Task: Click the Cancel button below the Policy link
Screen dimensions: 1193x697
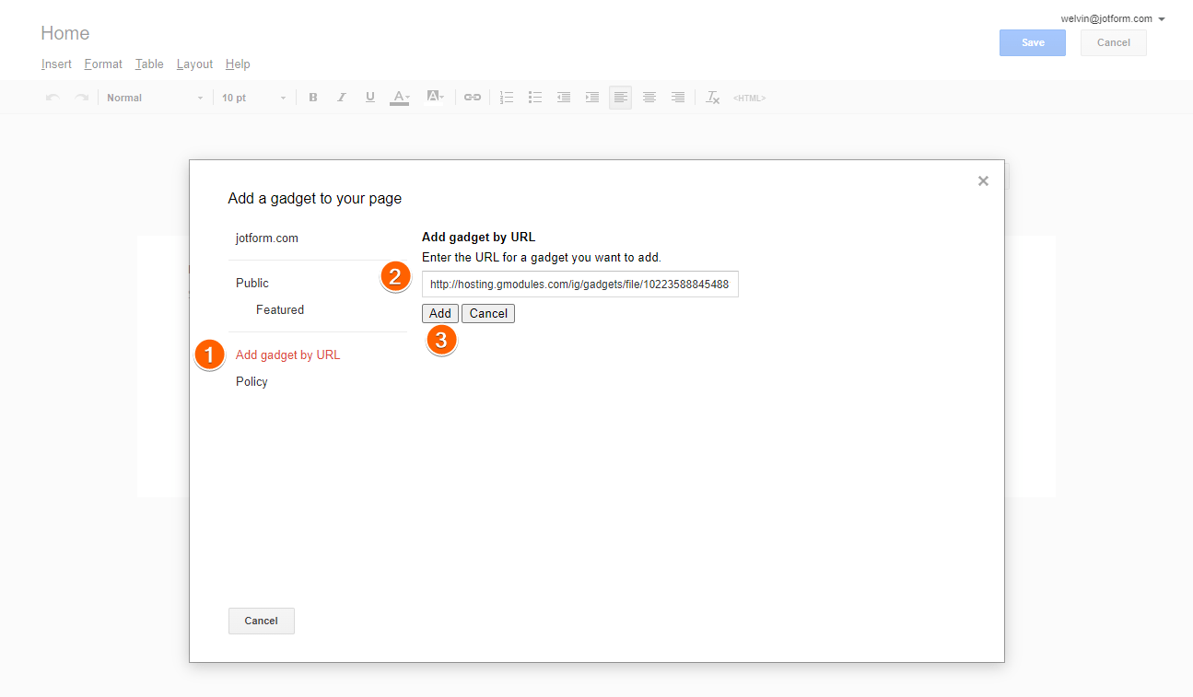Action: click(x=262, y=621)
